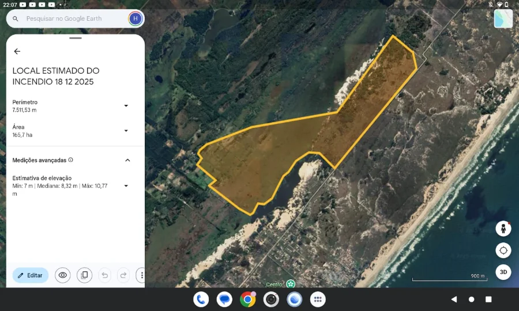Image resolution: width=519 pixels, height=311 pixels.
Task: Click the Estimativa de elevação label
Action: 42,178
